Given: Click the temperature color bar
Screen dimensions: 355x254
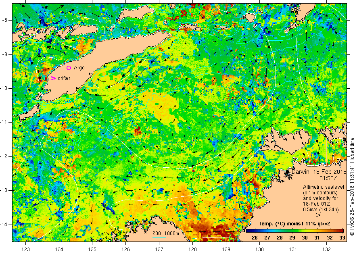Looking at the screenshot, I should (x=294, y=231).
